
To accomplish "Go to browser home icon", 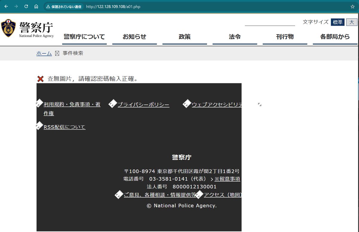I will click(x=36, y=6).
